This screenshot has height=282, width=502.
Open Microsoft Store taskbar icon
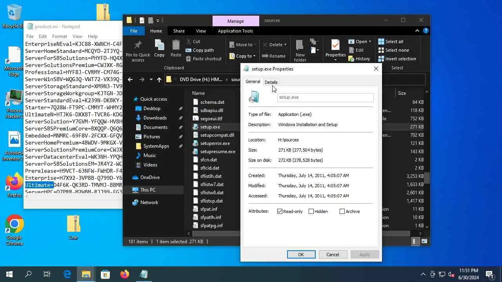pos(105,274)
